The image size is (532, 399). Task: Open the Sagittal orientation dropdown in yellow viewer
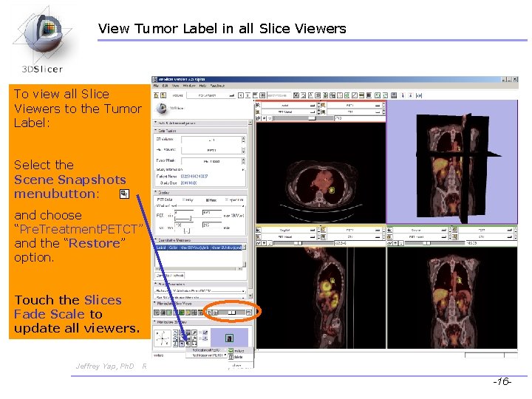point(287,230)
